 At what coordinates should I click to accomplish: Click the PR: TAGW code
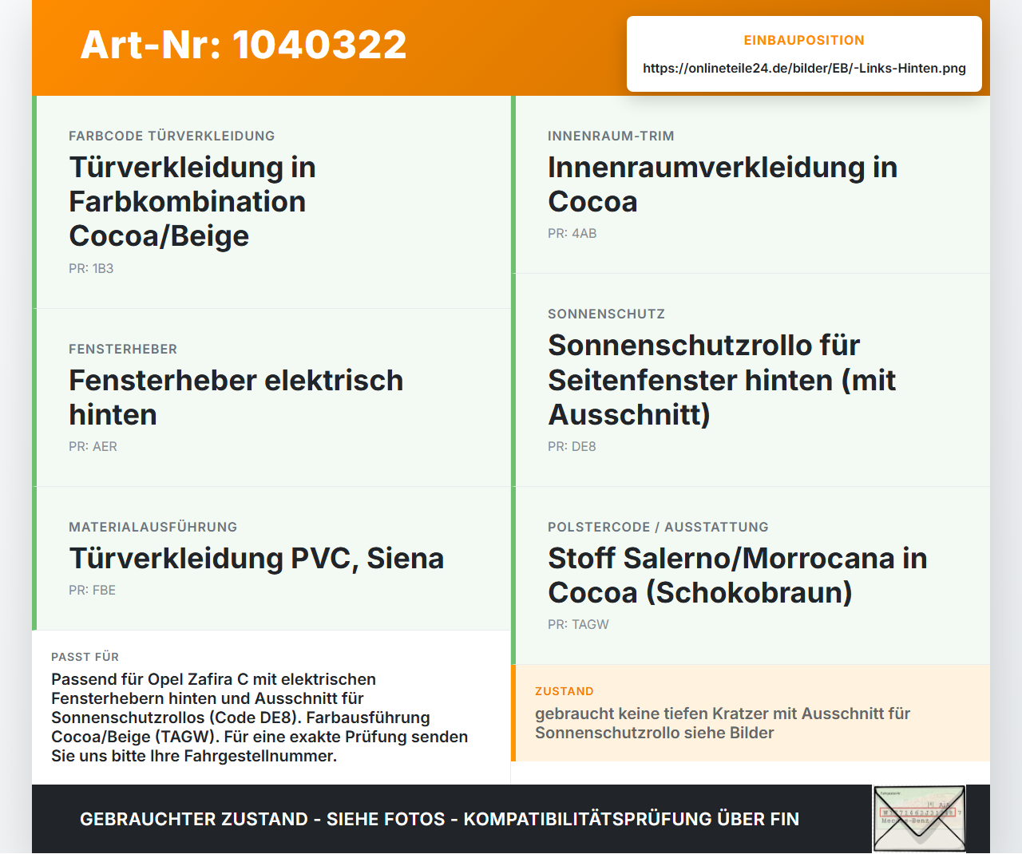578,625
